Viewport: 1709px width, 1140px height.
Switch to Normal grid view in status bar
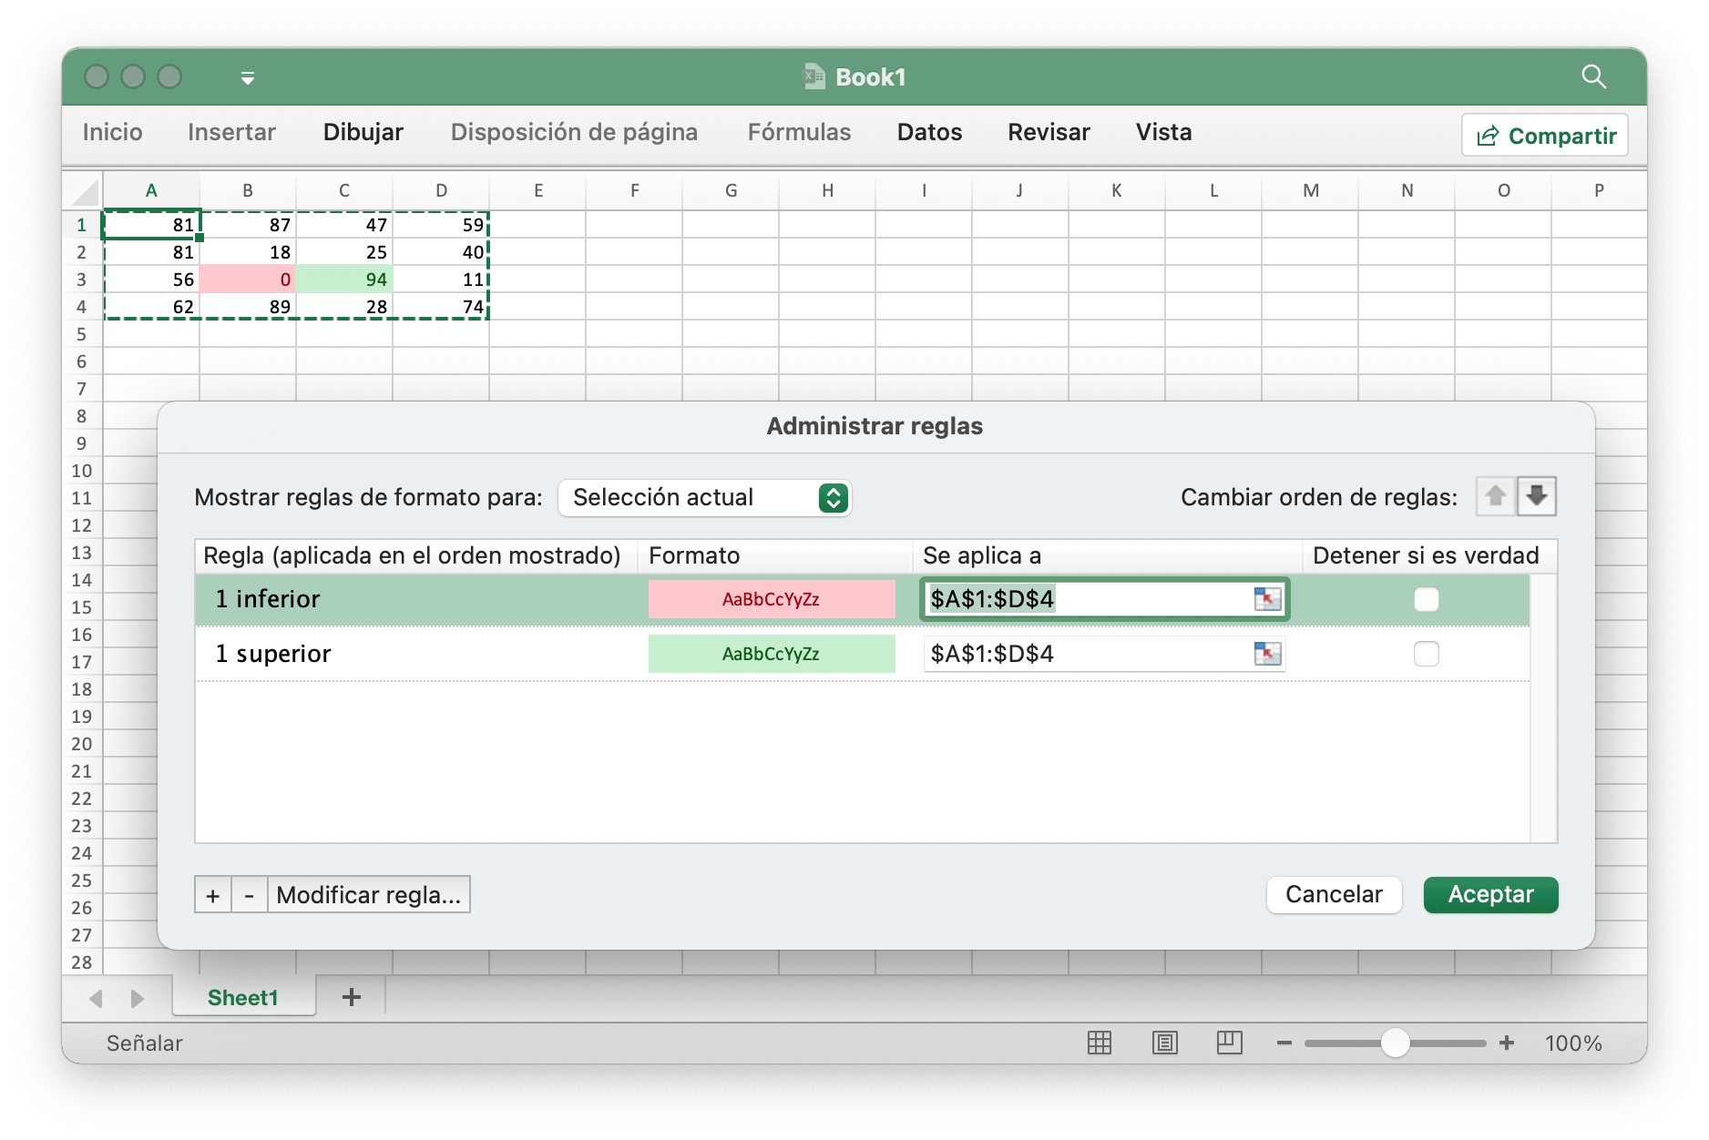[x=1100, y=1043]
